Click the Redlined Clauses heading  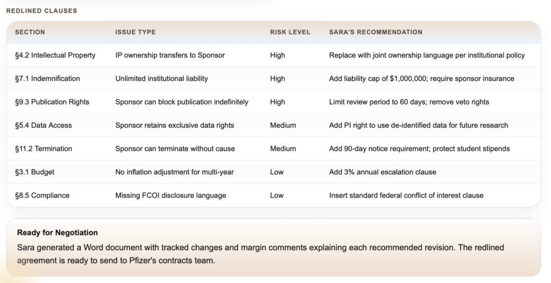(x=41, y=11)
